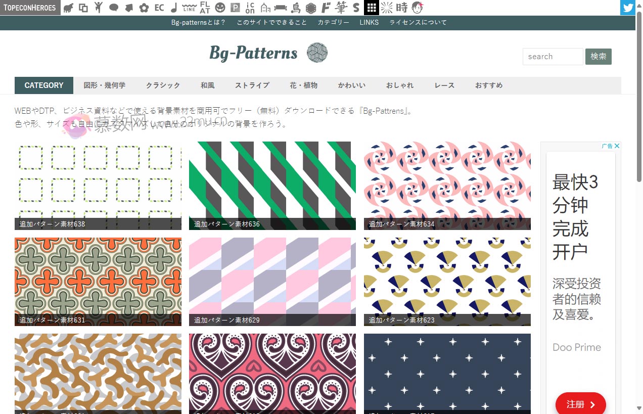Select the musical note icon in top bar
This screenshot has height=414, width=643.
(x=174, y=8)
